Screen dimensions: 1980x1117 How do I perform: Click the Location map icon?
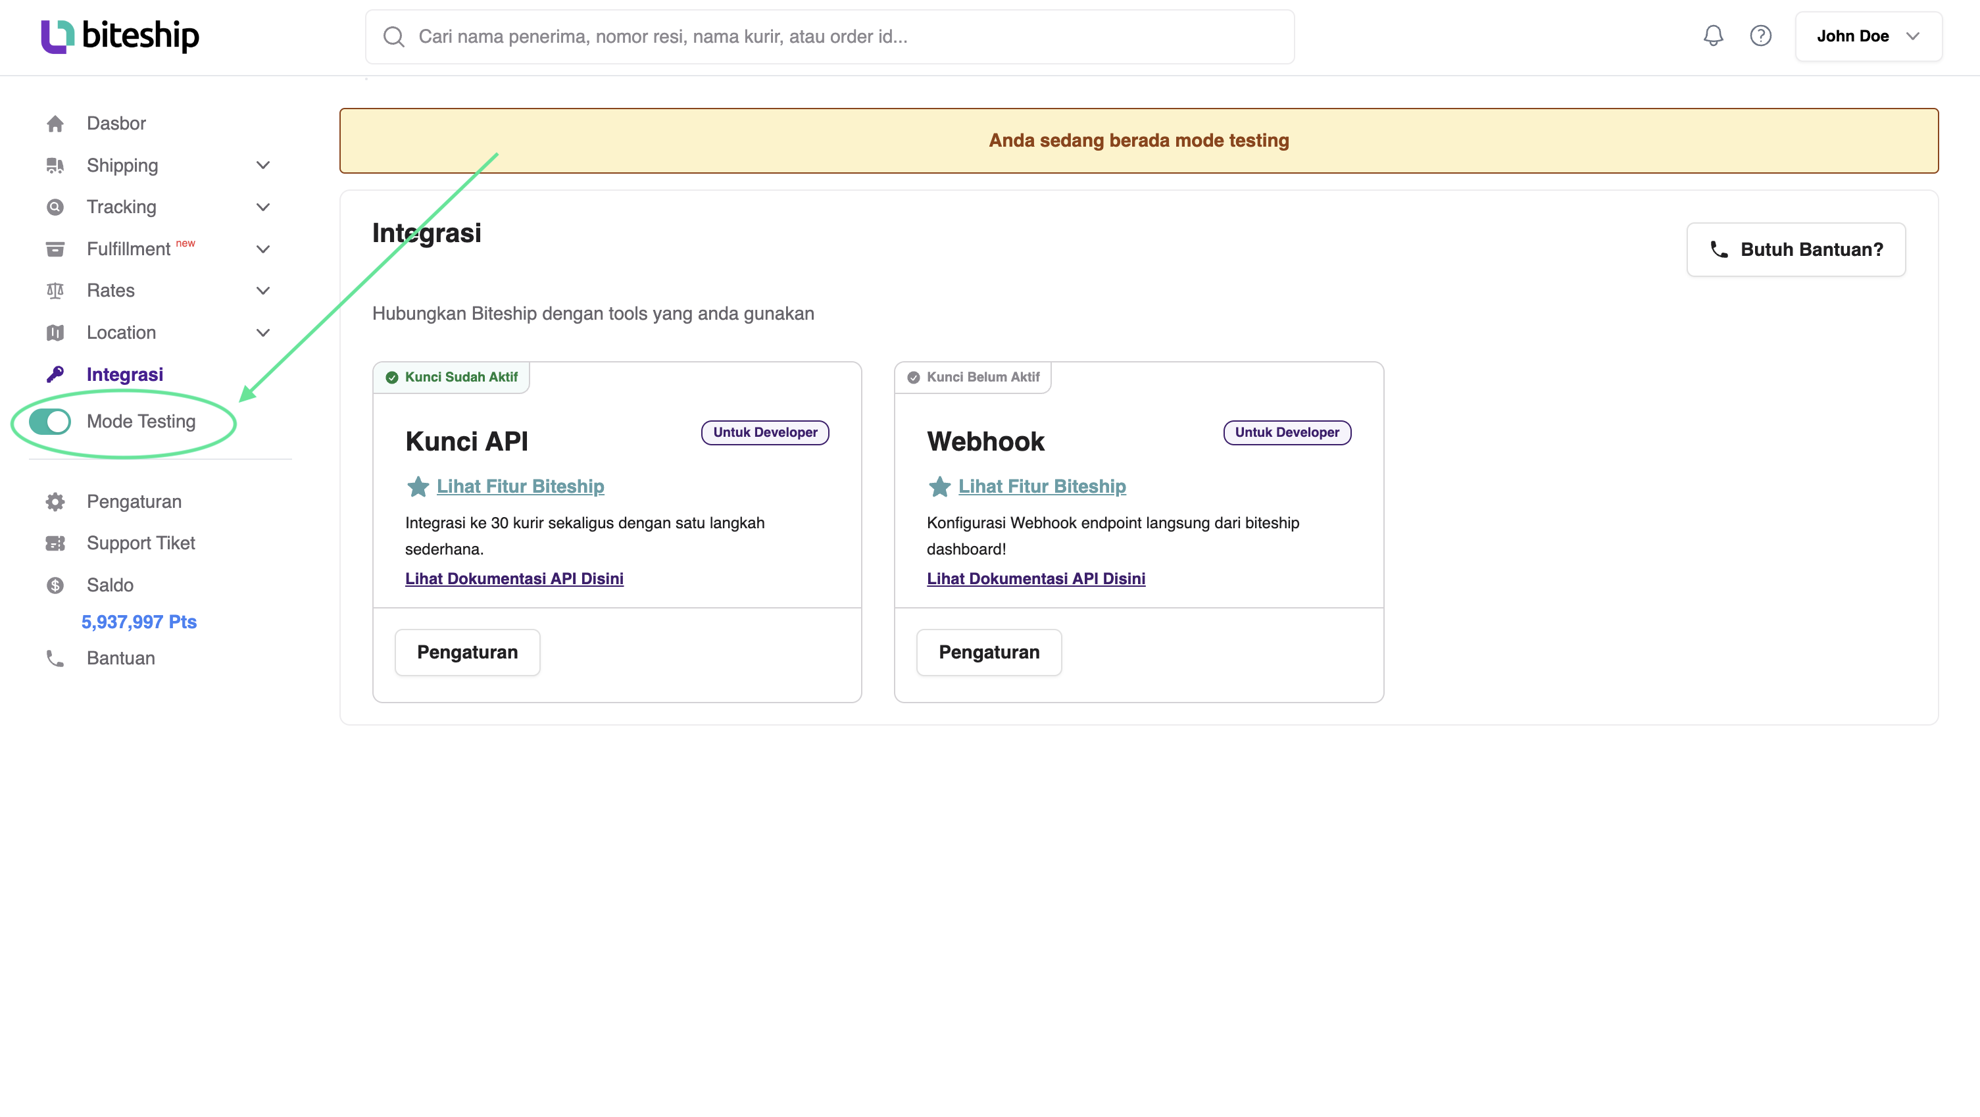pyautogui.click(x=55, y=333)
